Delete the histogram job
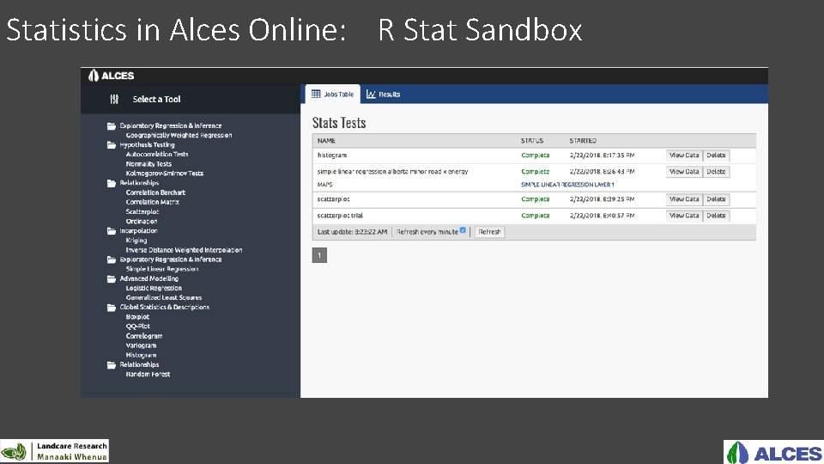Image resolution: width=824 pixels, height=464 pixels. click(716, 156)
